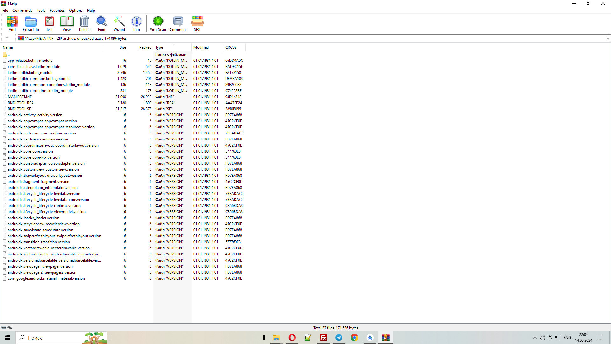
Task: Start VirusScan on the archive
Action: click(x=158, y=24)
